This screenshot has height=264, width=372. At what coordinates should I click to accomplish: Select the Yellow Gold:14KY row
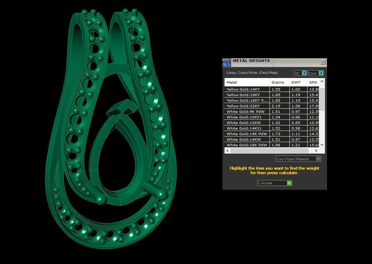(x=272, y=89)
